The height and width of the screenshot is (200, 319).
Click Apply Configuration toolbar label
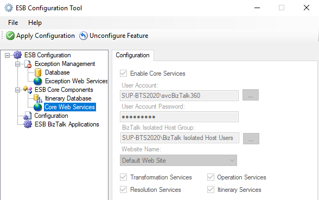click(46, 36)
